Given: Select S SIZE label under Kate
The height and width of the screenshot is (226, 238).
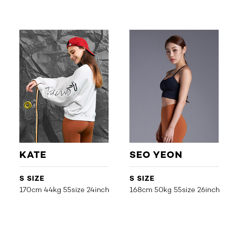Looking at the screenshot, I should coord(32,178).
